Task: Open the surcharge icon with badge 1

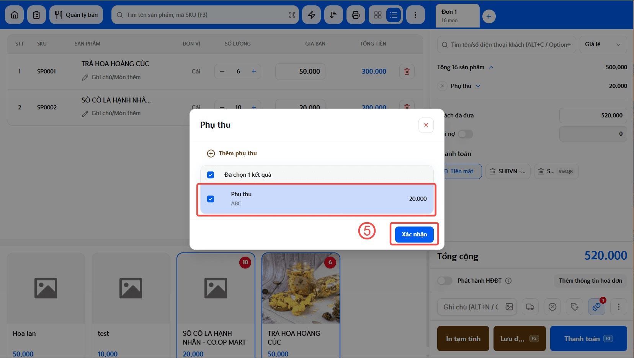Action: click(596, 307)
